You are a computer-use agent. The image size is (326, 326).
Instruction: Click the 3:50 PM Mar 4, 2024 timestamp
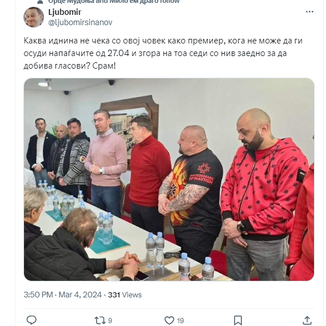(62, 295)
